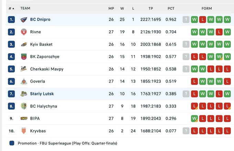Click Kryvbas's upcoming match question mark
The image size is (234, 151).
pyautogui.click(x=186, y=131)
